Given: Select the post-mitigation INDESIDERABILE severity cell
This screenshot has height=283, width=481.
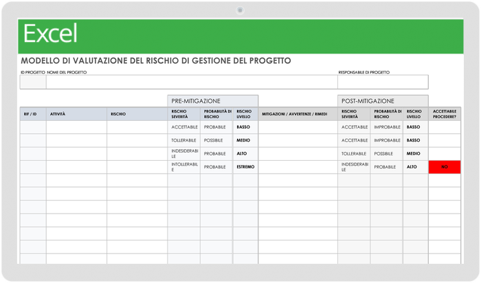Looking at the screenshot, I should point(354,167).
